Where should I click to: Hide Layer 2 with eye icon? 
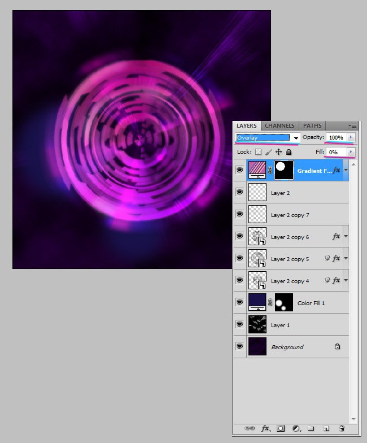(x=239, y=192)
